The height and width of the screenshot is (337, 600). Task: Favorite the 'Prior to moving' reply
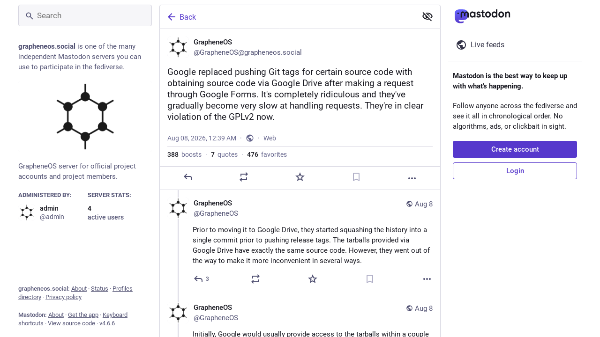pyautogui.click(x=313, y=279)
